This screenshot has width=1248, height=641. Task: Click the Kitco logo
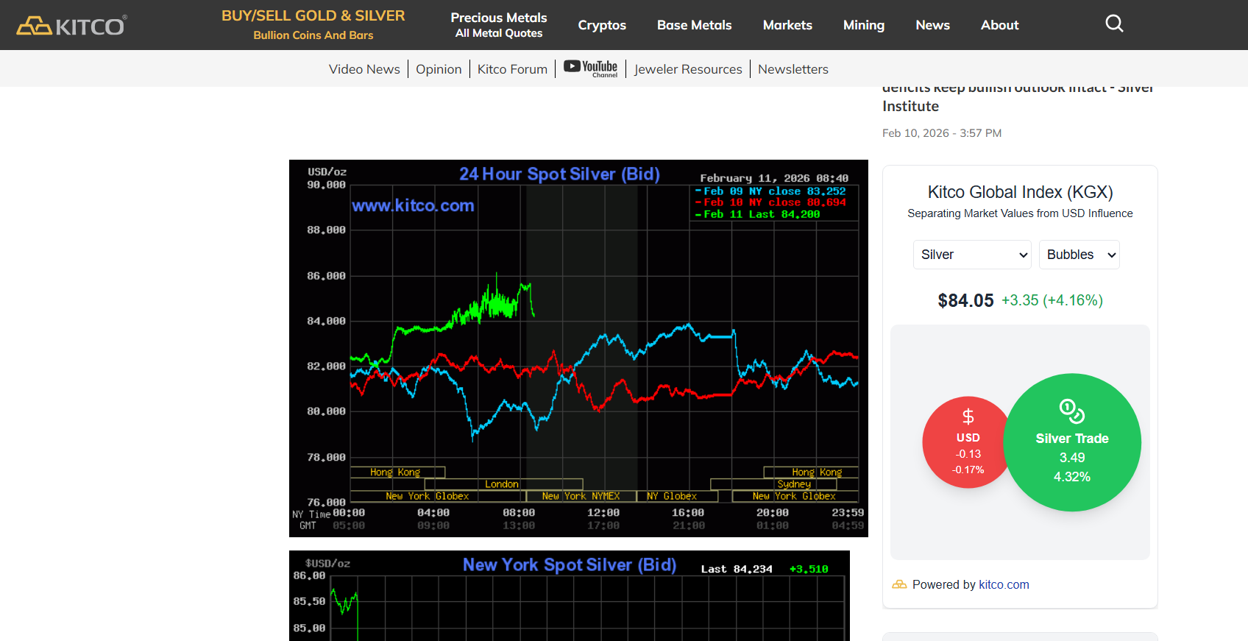(x=71, y=26)
